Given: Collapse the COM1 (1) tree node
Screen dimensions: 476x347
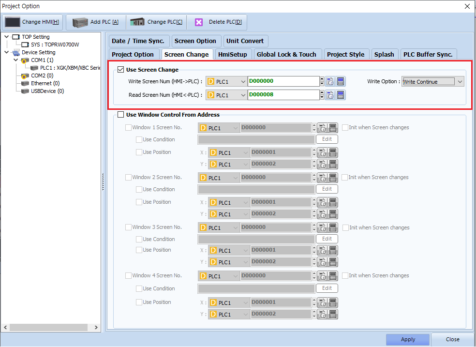Looking at the screenshot, I should [16, 60].
